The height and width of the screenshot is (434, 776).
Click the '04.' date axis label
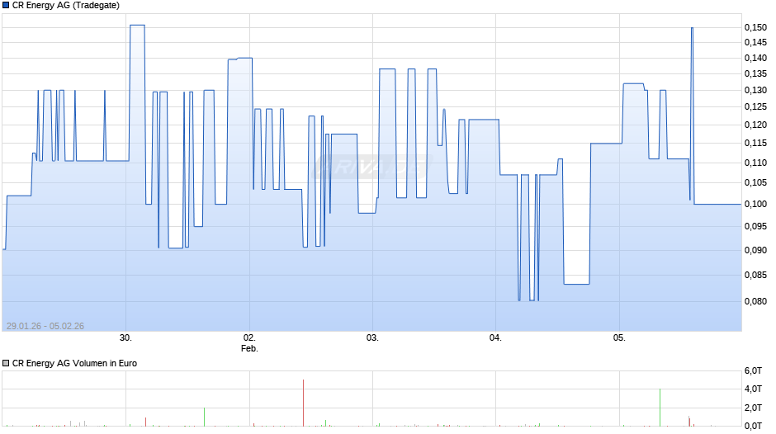(495, 338)
